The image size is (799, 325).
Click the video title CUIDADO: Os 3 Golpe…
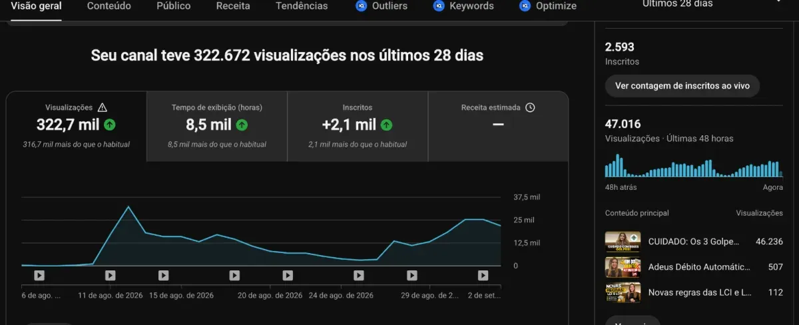tap(694, 241)
